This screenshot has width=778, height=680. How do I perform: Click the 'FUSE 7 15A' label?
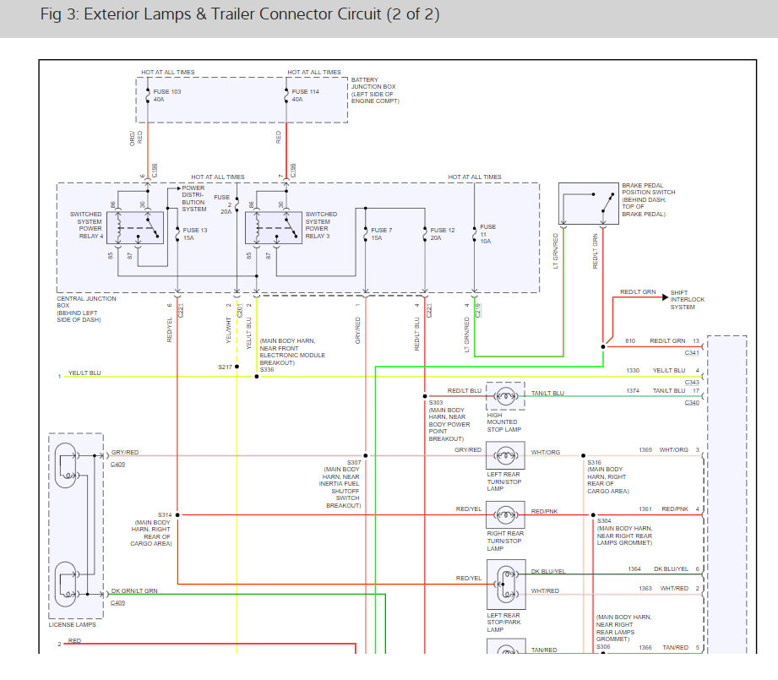pyautogui.click(x=382, y=234)
